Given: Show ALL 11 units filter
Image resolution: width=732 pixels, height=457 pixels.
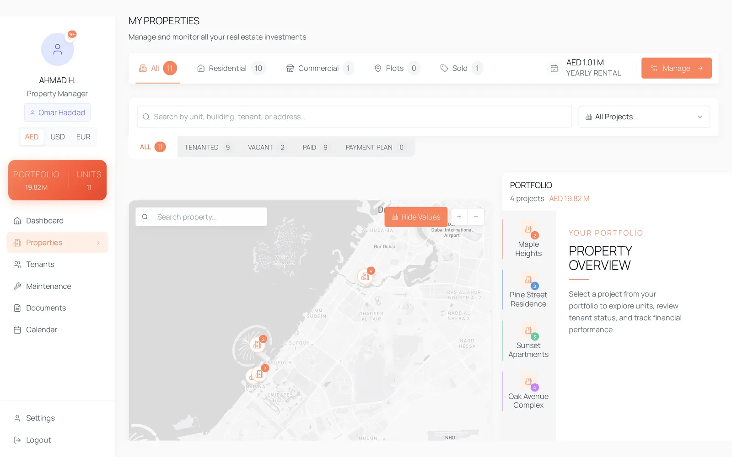Looking at the screenshot, I should tap(153, 147).
